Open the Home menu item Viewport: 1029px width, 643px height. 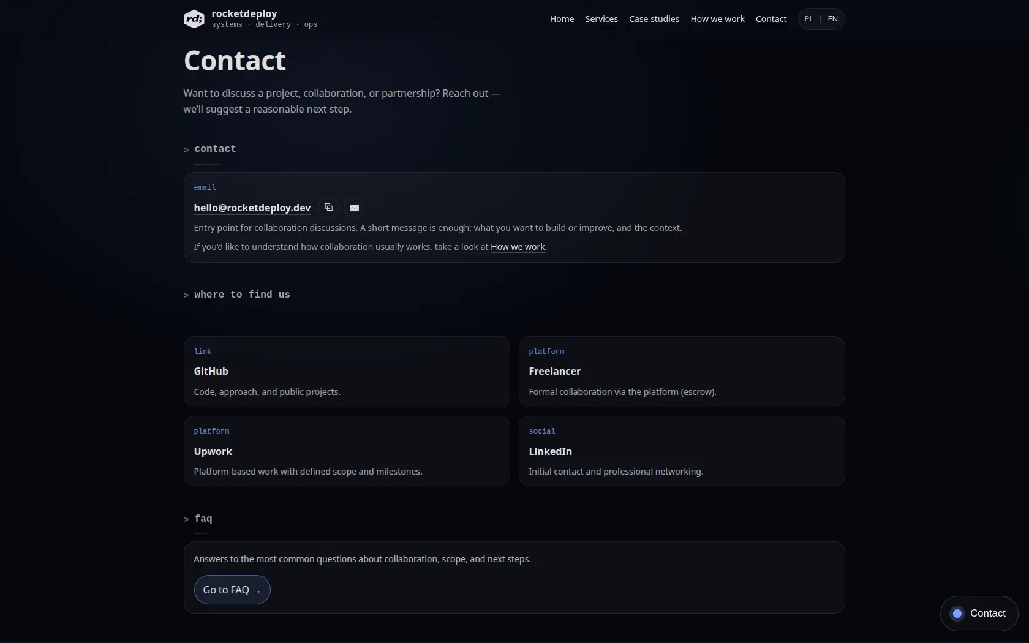[562, 19]
